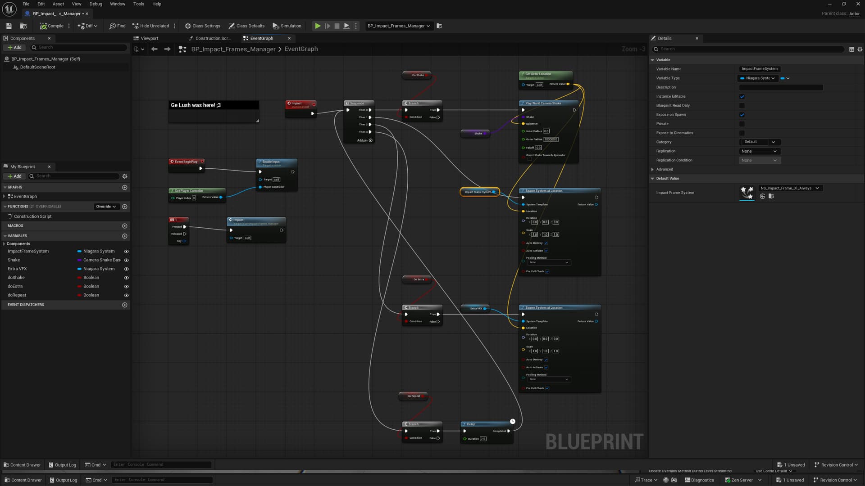Click the navigate back arrow in graph
The image size is (865, 486).
pos(155,49)
